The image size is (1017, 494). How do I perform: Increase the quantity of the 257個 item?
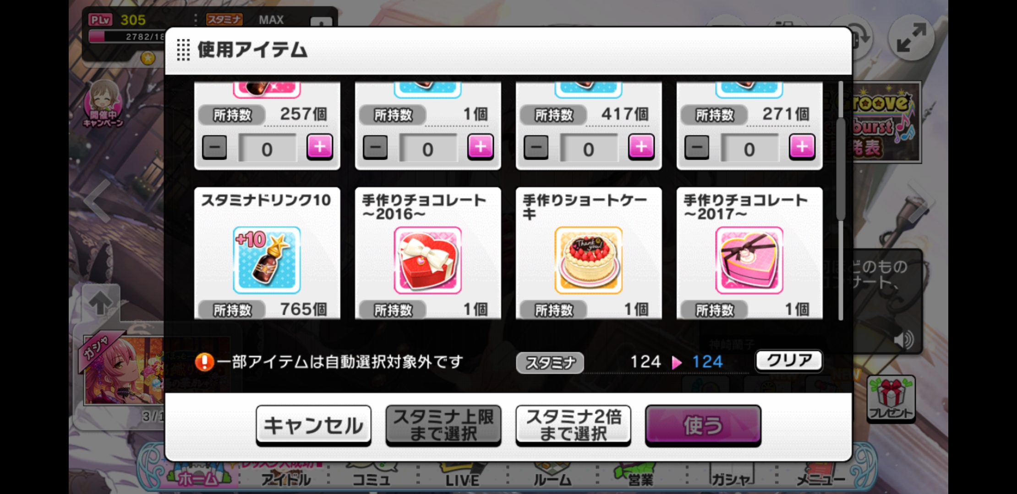[319, 147]
